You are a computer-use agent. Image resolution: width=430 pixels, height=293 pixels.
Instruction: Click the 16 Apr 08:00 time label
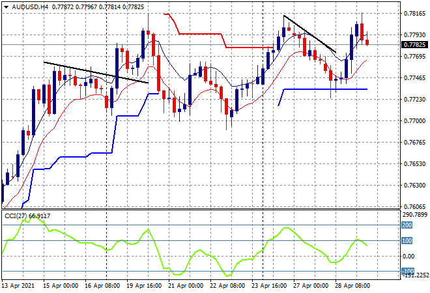point(102,286)
